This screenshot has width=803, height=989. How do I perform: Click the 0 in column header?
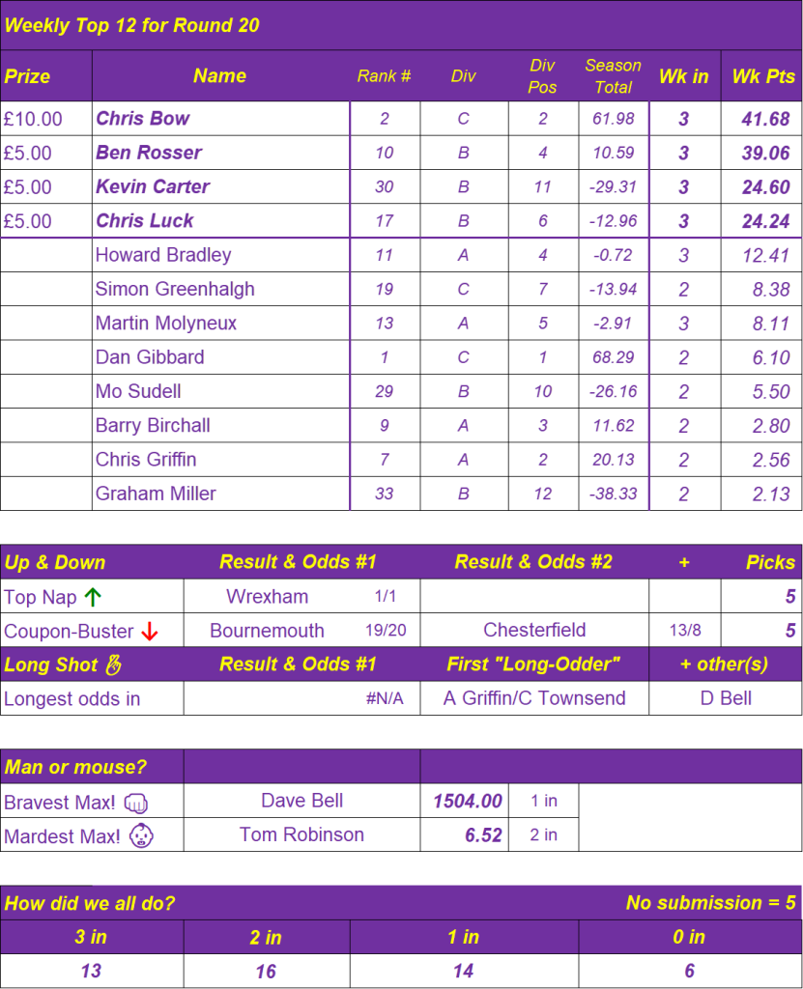click(x=690, y=937)
